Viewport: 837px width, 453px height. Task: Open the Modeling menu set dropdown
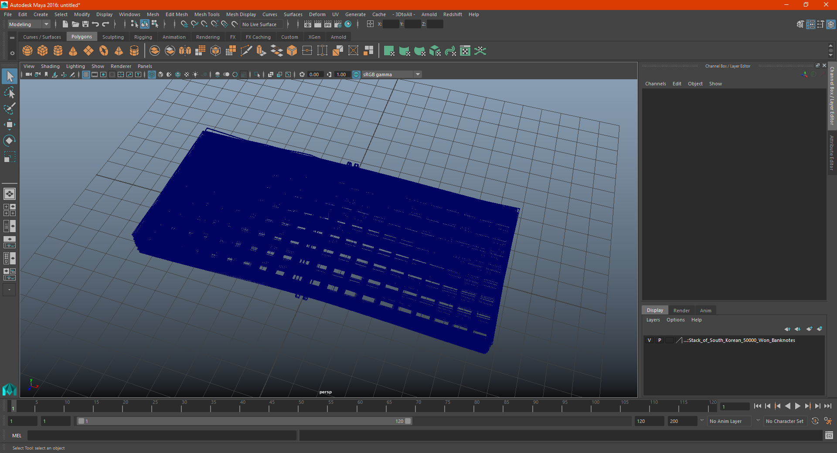tap(29, 24)
